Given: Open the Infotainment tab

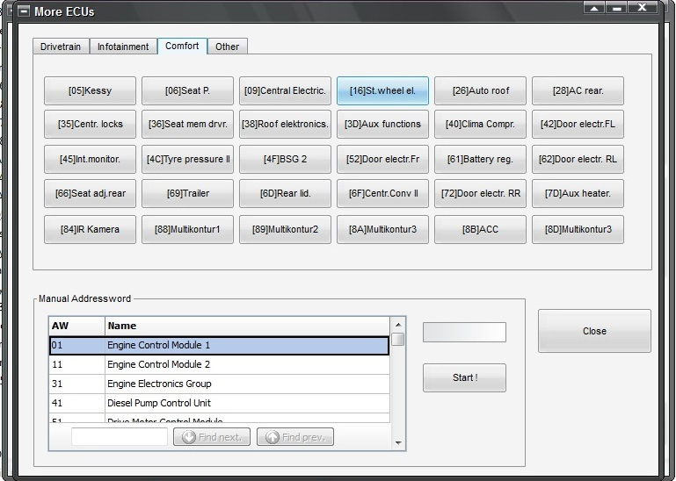Looking at the screenshot, I should 123,47.
